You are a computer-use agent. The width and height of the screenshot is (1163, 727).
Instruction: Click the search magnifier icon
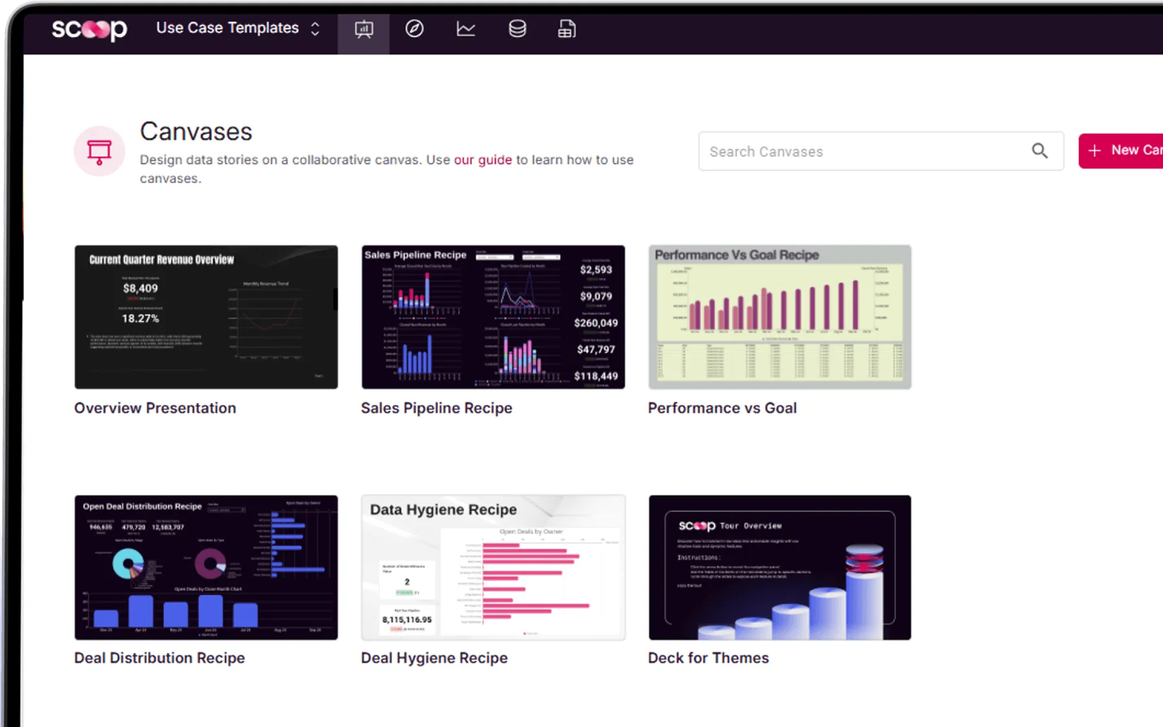tap(1040, 151)
